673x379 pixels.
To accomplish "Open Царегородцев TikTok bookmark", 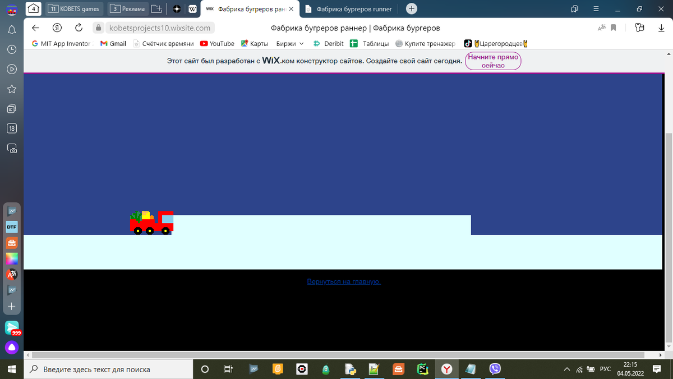I will pyautogui.click(x=496, y=43).
